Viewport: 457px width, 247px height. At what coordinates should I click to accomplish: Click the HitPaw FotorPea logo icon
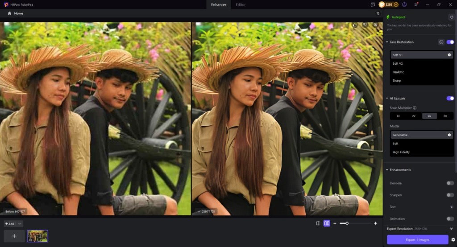tap(6, 4)
